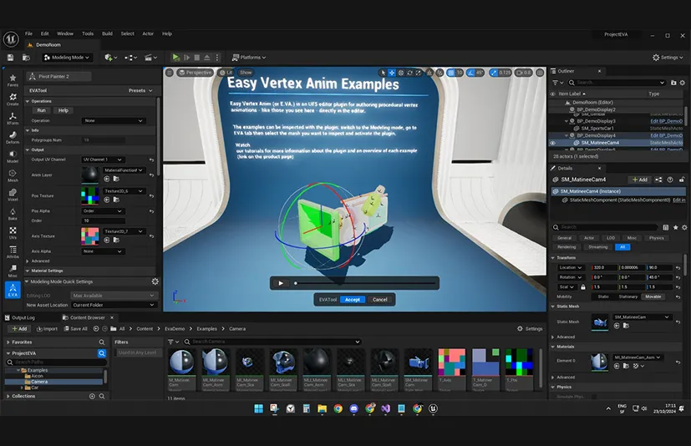The height and width of the screenshot is (446, 691).
Task: Open the Tools menu
Action: [88, 33]
